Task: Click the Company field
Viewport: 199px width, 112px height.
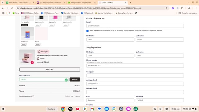Action: coord(135,76)
